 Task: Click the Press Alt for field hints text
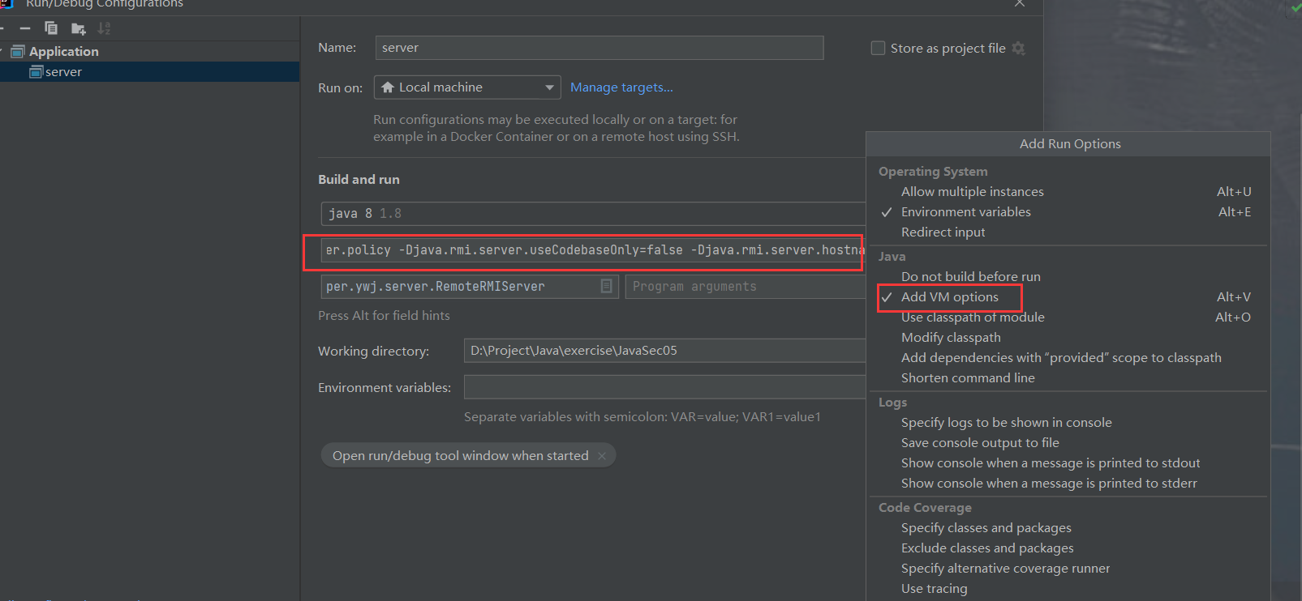click(x=384, y=316)
